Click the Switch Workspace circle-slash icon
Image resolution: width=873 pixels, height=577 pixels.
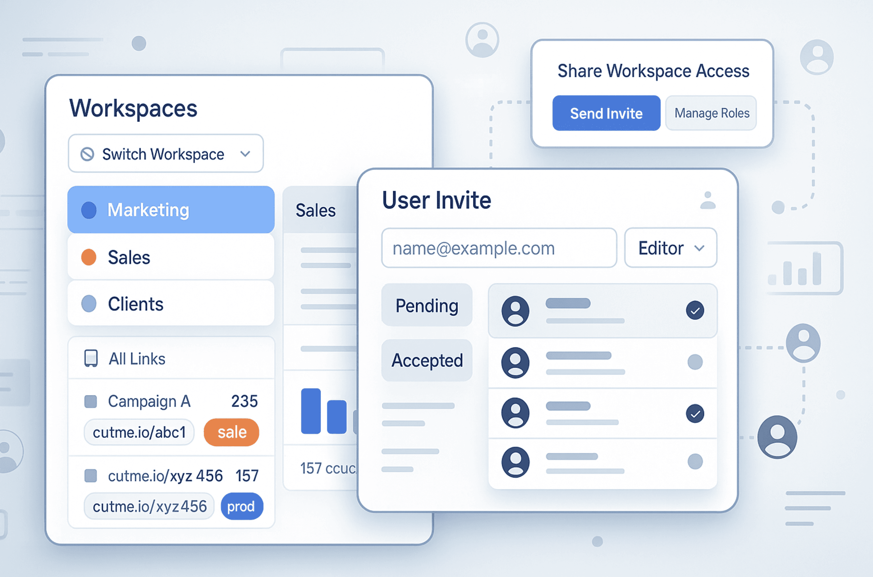[87, 154]
